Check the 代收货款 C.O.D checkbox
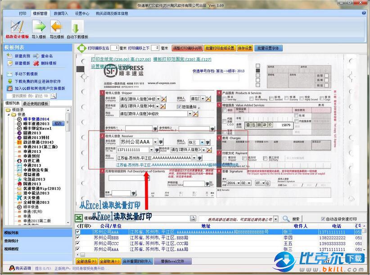 click(x=225, y=121)
